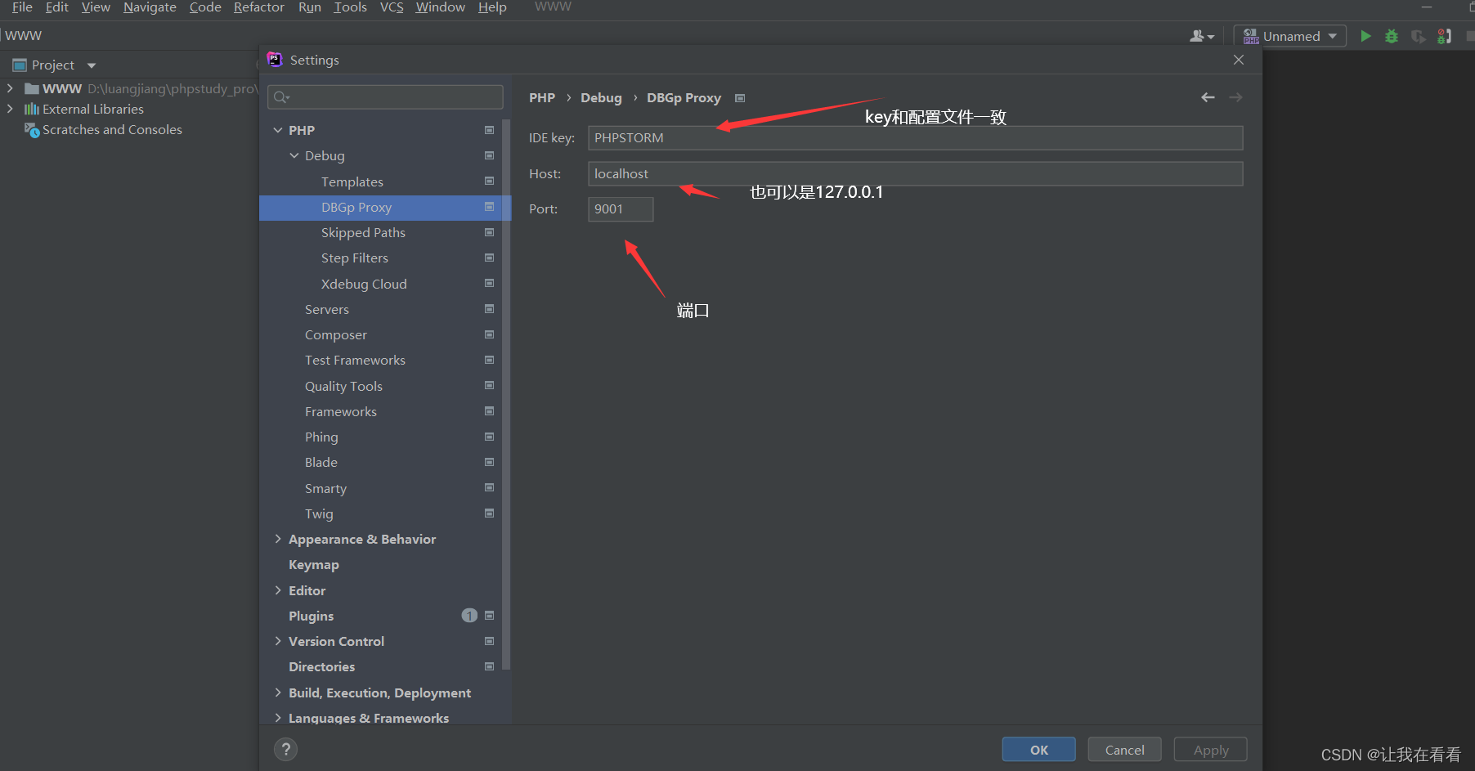Click the help question mark button
The width and height of the screenshot is (1475, 771).
(285, 749)
